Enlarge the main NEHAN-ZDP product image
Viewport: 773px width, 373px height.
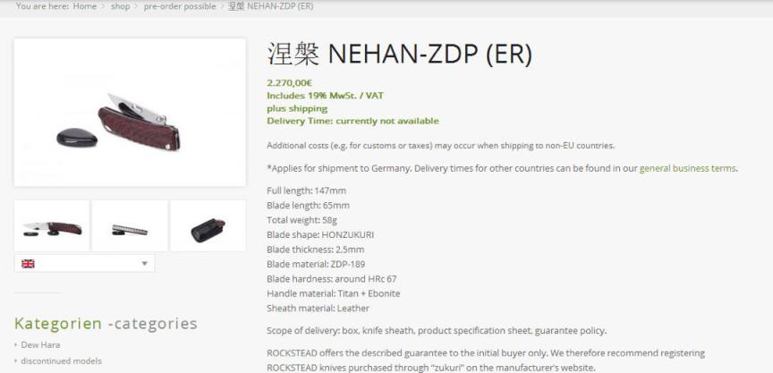pos(130,113)
